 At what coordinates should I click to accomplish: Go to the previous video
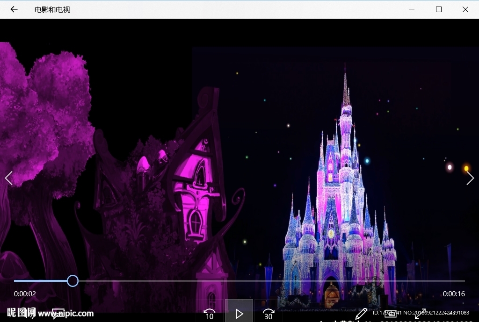tap(8, 178)
